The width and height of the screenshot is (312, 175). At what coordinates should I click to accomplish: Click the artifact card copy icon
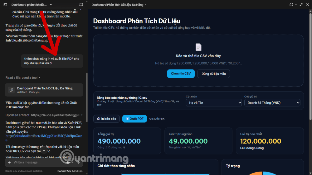point(11,90)
